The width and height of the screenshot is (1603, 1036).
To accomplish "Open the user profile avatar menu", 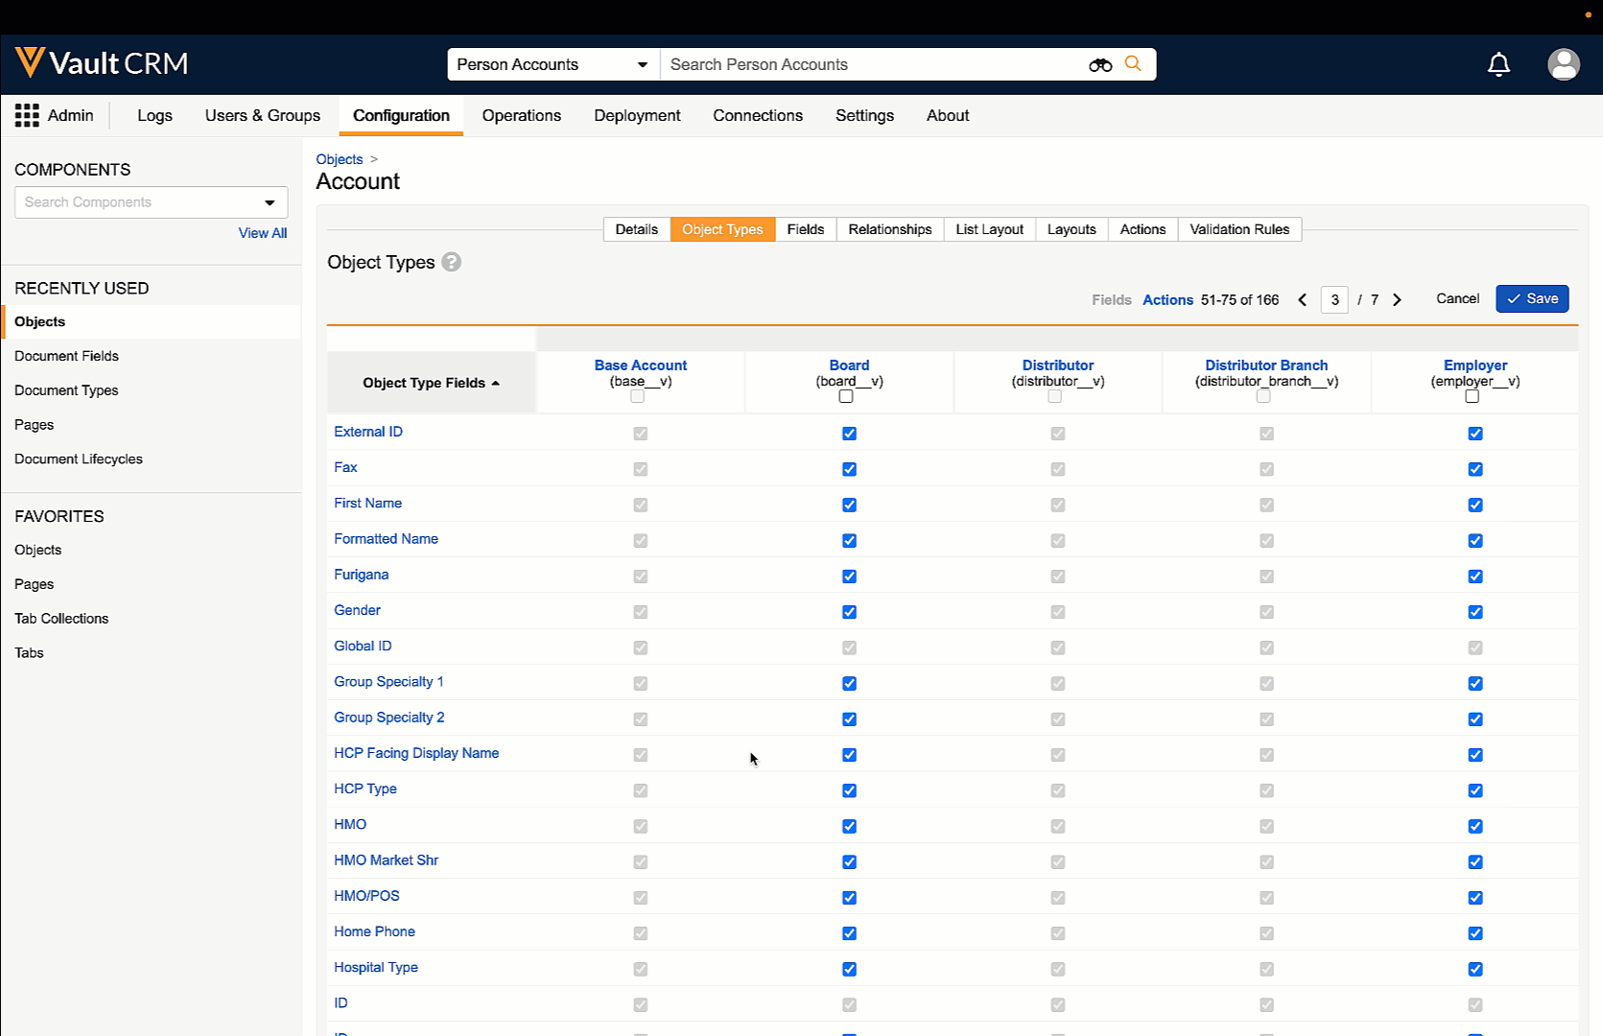I will 1563,64.
